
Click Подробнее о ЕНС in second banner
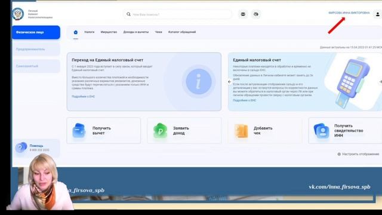(x=244, y=100)
